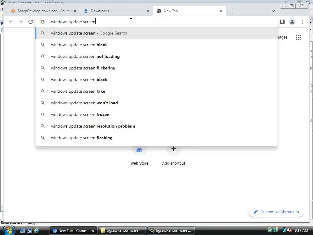Click the address bar text field
This screenshot has height=235, width=313.
156,22
